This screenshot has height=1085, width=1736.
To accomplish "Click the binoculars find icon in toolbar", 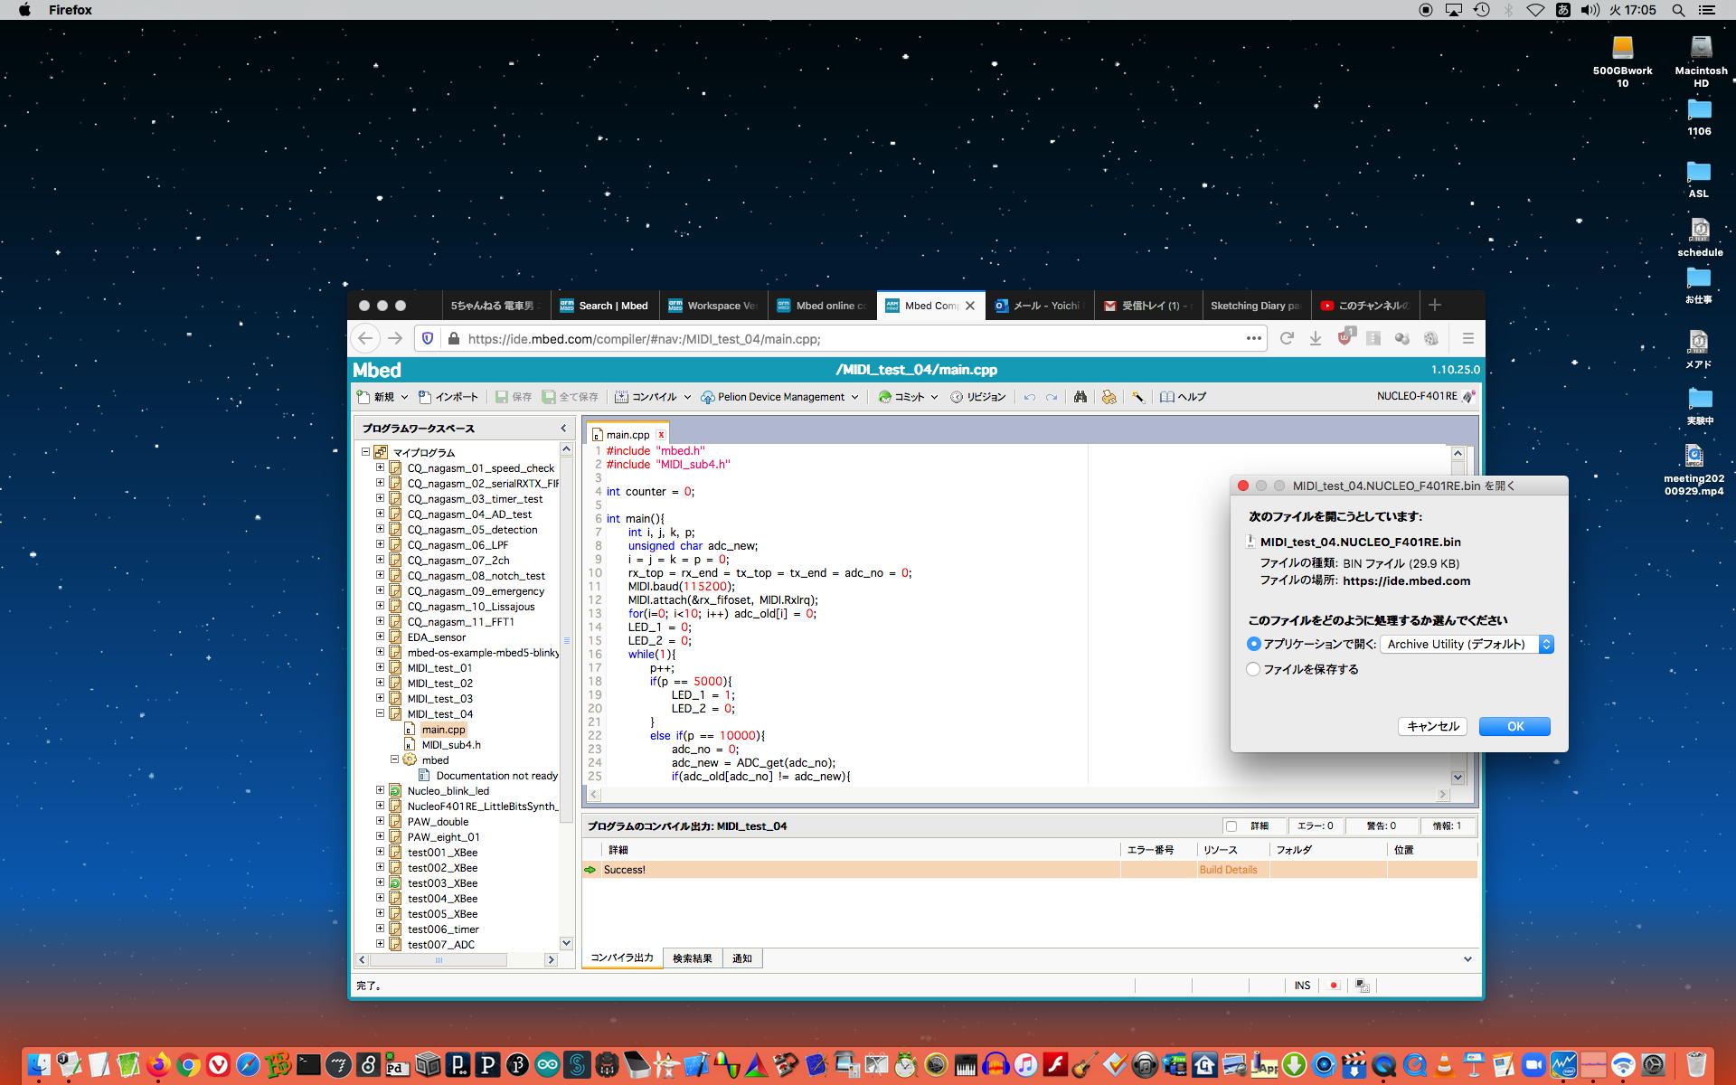I will [x=1080, y=397].
